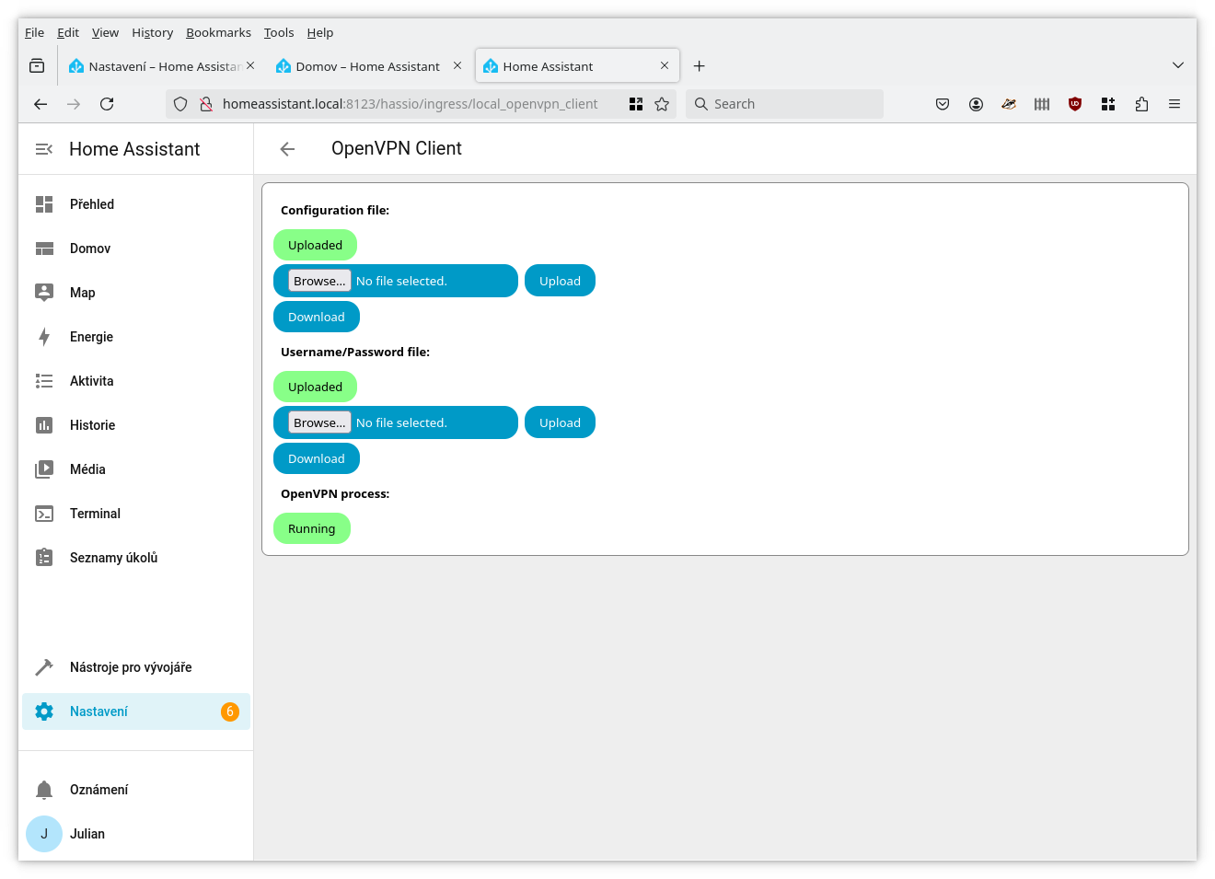Screen dimensions: 1215x879
Task: Open the Nastavení gear icon
Action: pos(44,711)
